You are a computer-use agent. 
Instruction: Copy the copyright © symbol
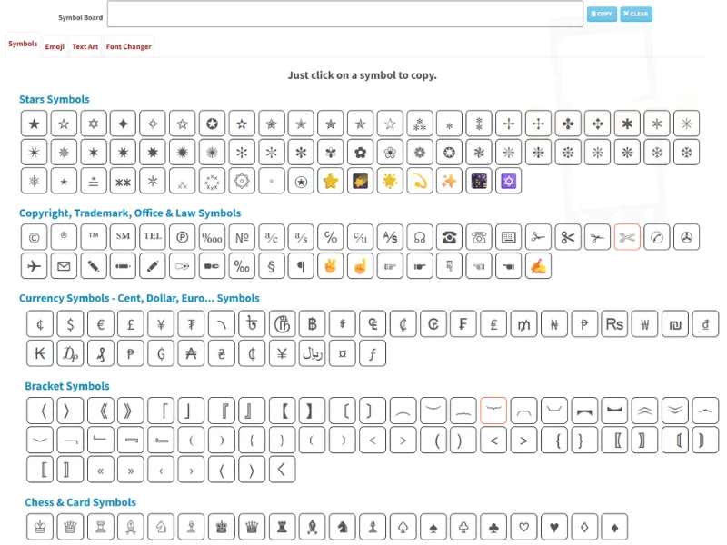[34, 237]
